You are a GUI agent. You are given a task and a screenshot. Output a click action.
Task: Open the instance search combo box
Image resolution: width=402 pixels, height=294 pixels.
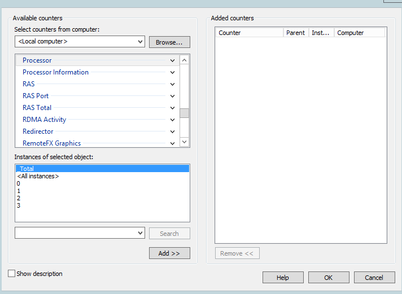click(80, 232)
